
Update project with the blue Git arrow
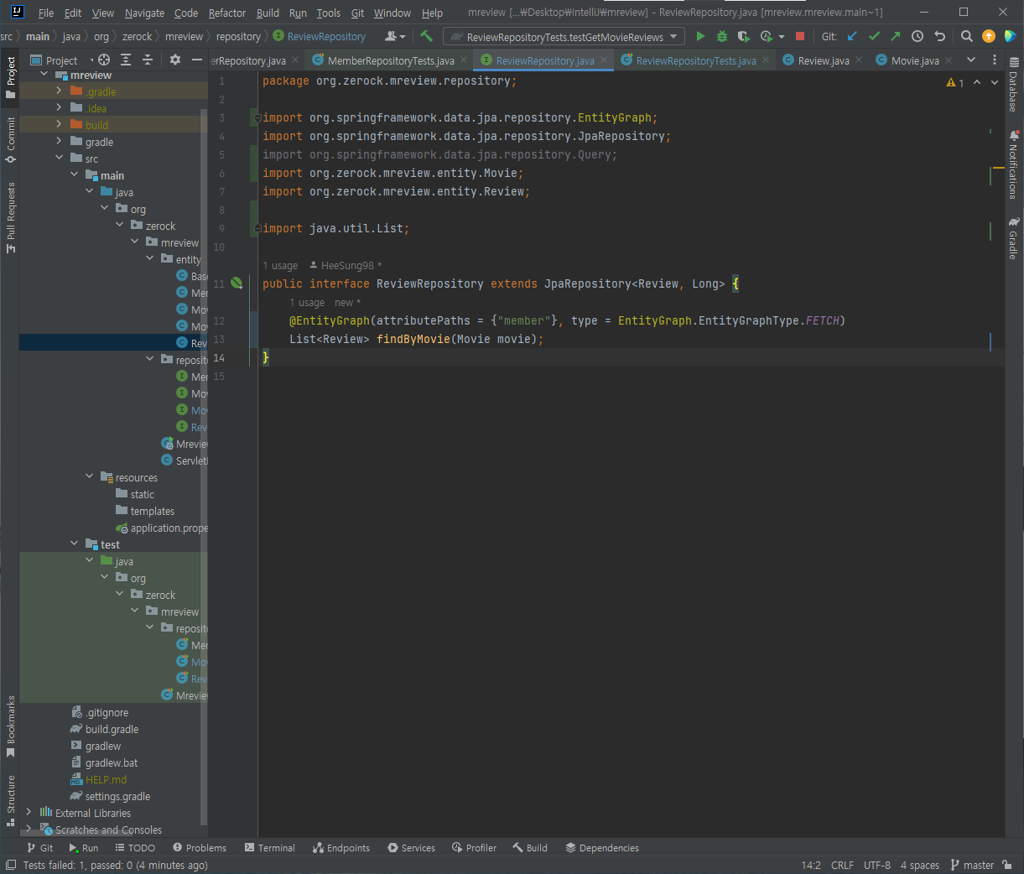852,36
